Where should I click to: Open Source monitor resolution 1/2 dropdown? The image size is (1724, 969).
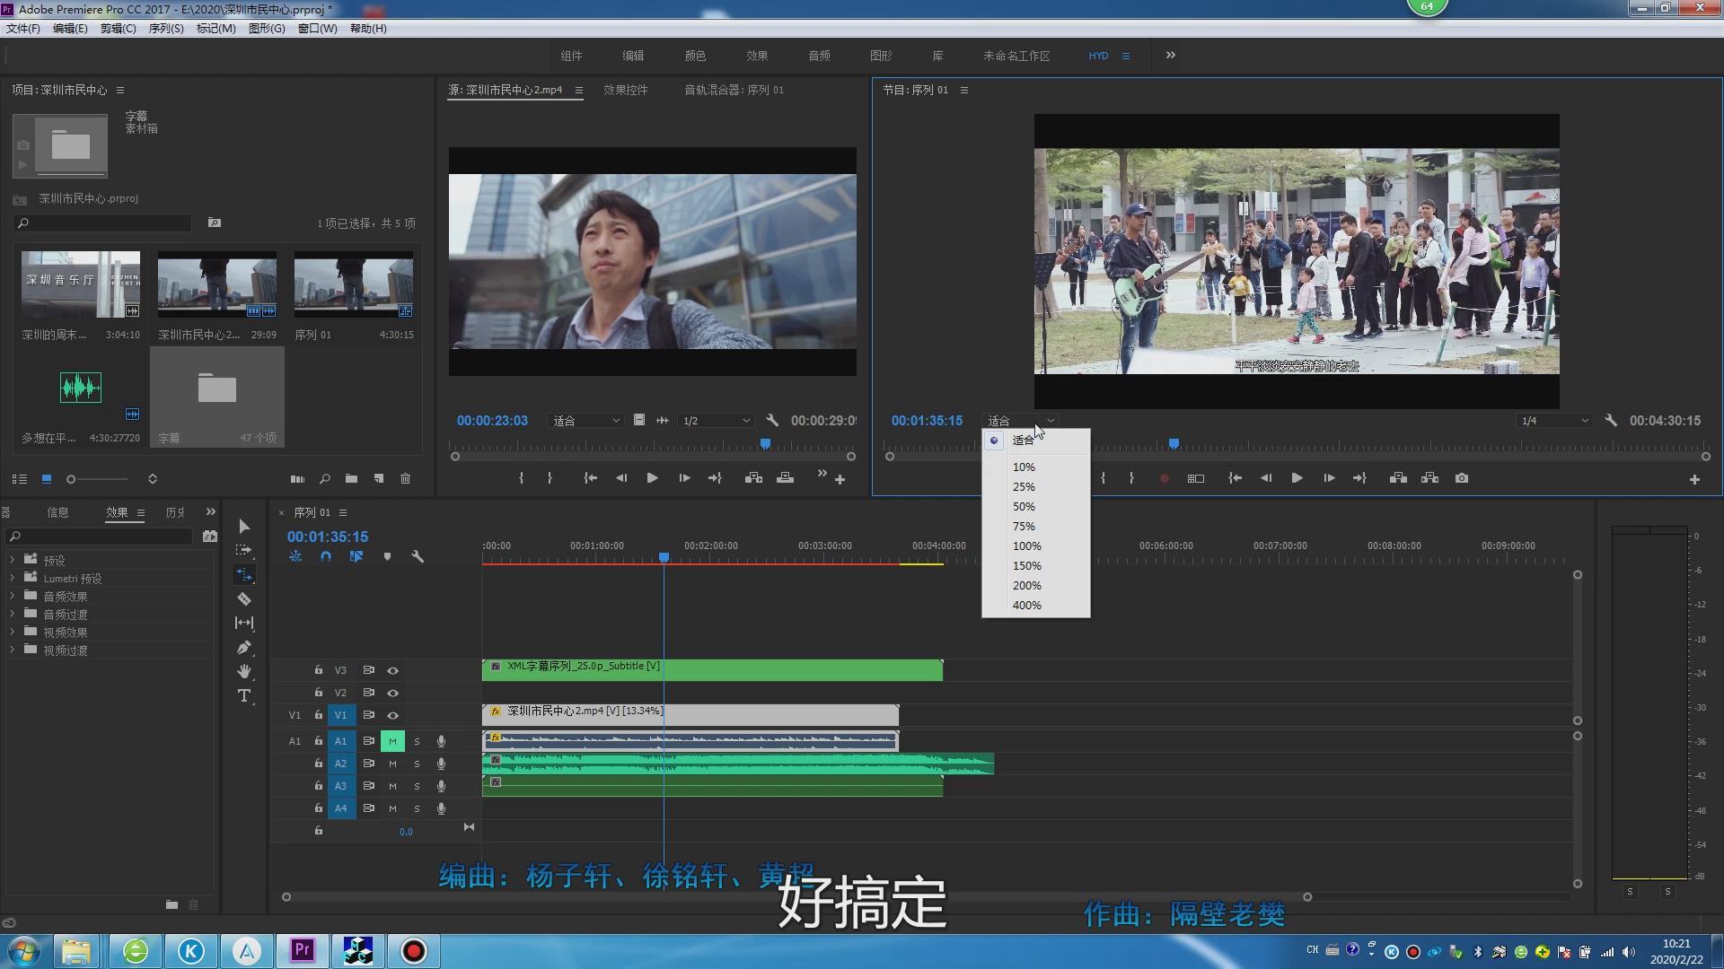coord(716,421)
